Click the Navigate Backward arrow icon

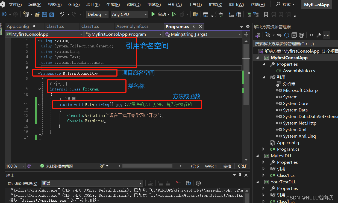pos(4,14)
